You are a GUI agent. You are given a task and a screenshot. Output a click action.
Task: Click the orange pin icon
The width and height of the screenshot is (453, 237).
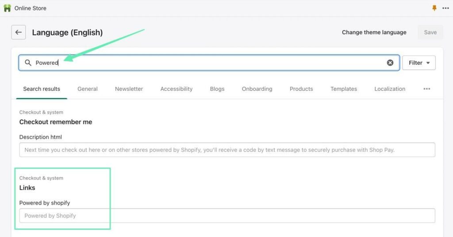pos(434,8)
